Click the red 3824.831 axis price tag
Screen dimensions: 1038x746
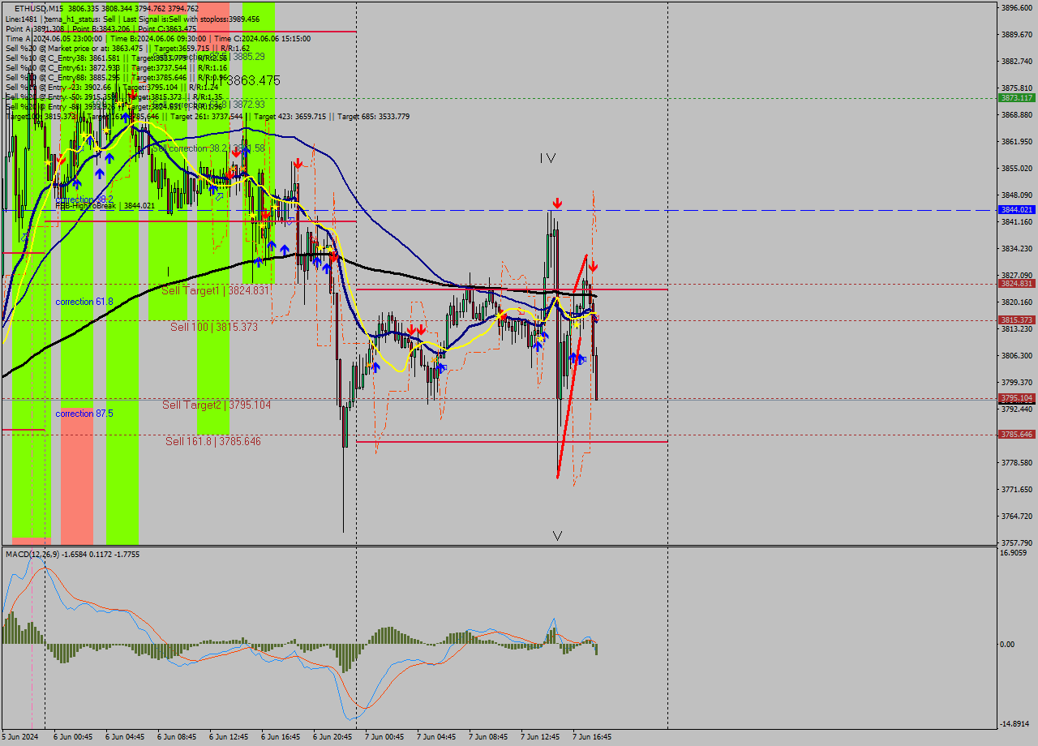click(x=1015, y=283)
